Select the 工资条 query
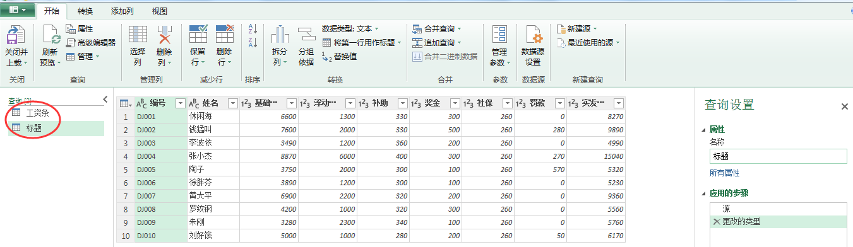The height and width of the screenshot is (247, 853). coord(56,113)
